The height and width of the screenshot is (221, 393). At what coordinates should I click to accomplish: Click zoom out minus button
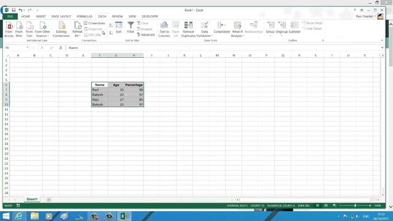click(341, 206)
